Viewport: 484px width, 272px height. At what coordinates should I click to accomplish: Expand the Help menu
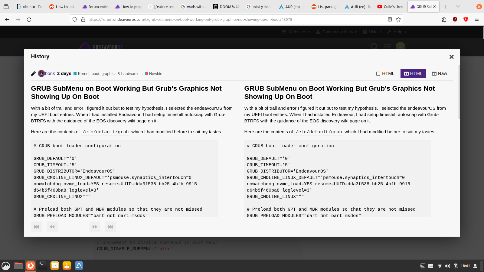coord(397,32)
